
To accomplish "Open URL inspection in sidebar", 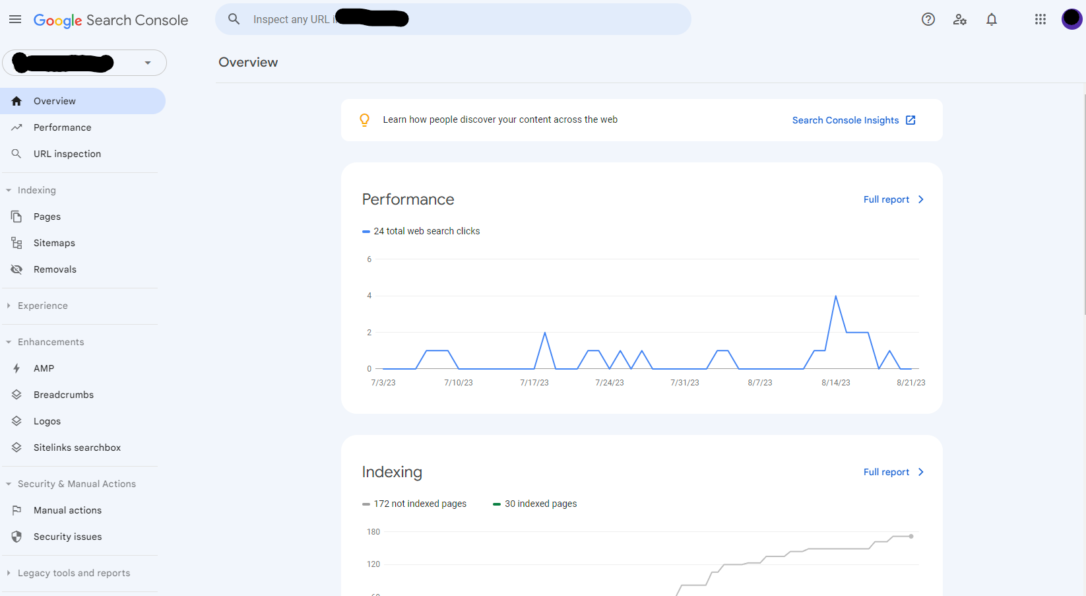I will tap(82, 154).
